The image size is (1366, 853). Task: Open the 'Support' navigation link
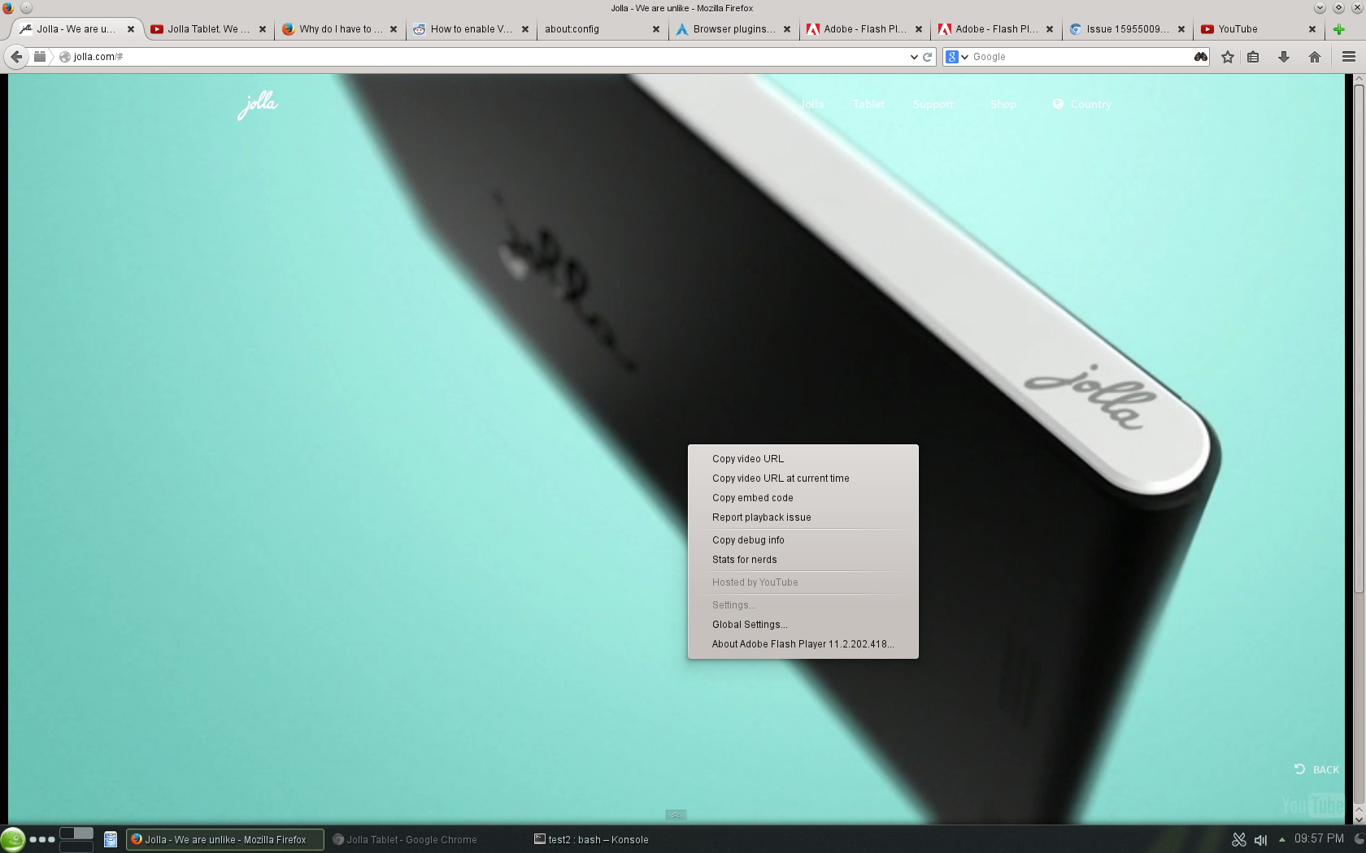coord(933,105)
